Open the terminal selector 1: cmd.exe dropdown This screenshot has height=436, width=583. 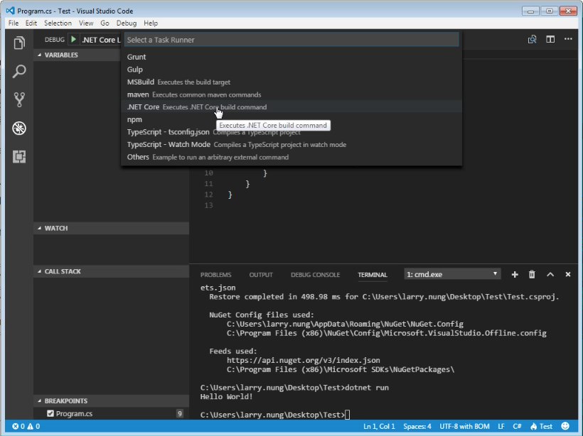(452, 274)
